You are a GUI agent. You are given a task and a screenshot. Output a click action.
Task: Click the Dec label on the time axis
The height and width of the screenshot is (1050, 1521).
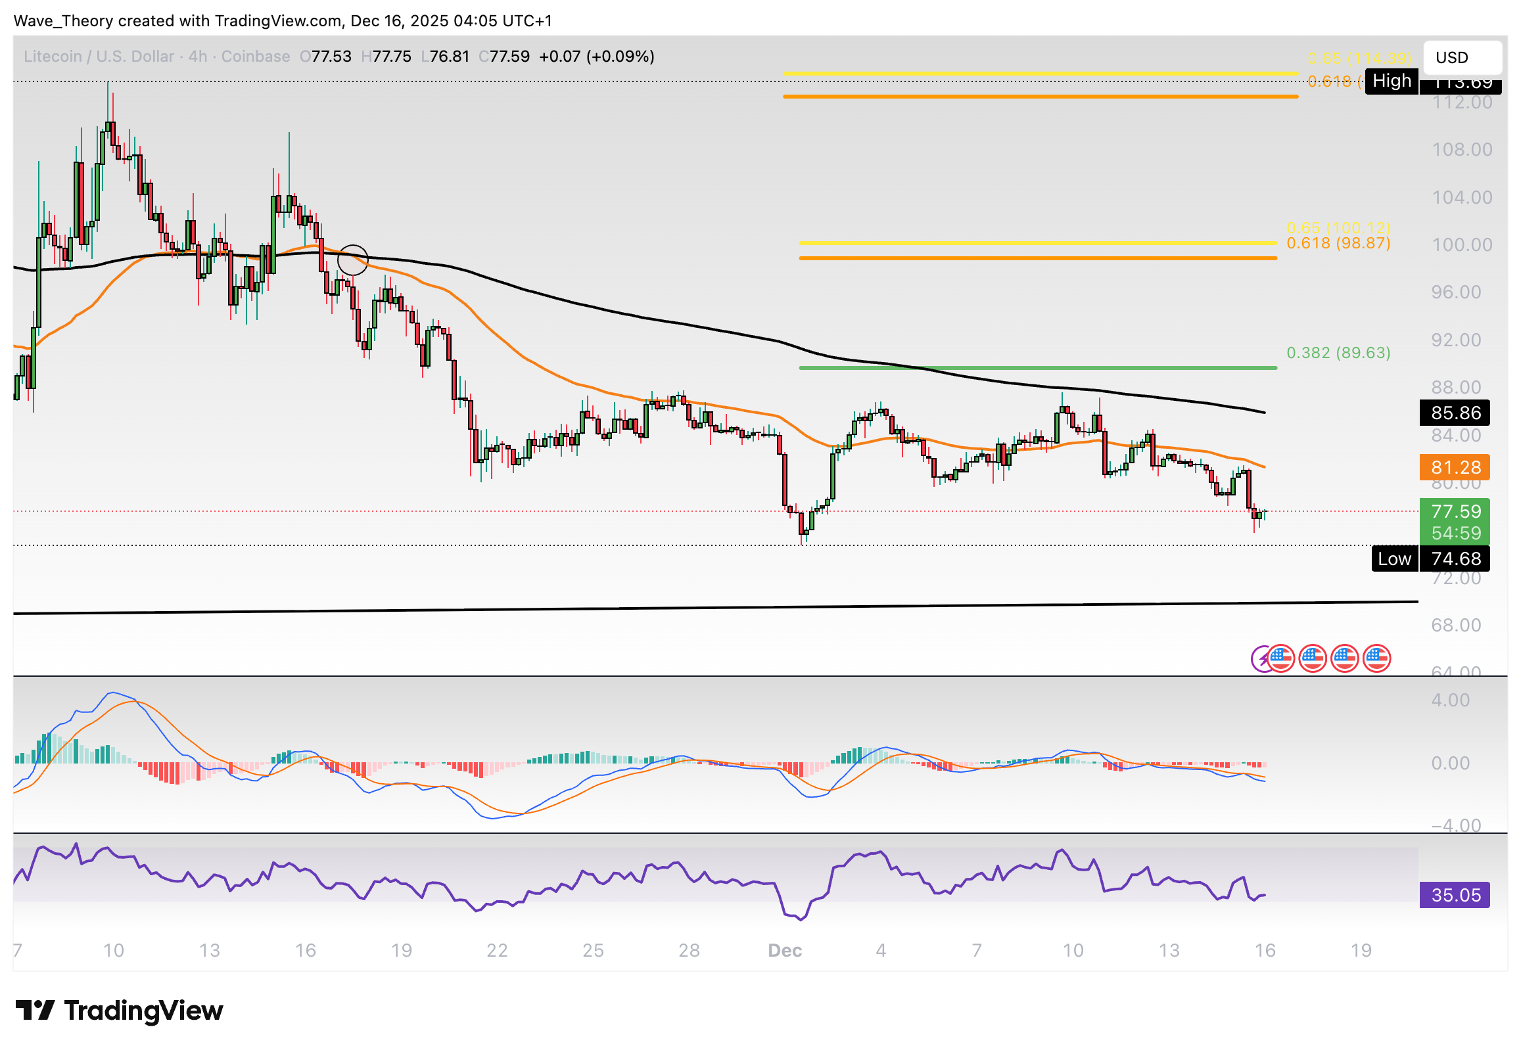[x=785, y=951]
